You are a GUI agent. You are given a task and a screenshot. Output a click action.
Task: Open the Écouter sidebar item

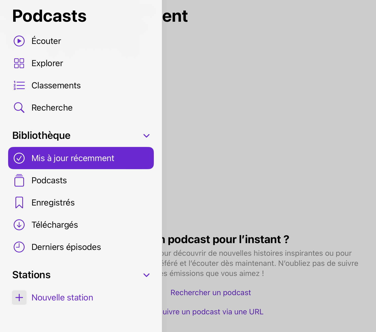pos(46,41)
